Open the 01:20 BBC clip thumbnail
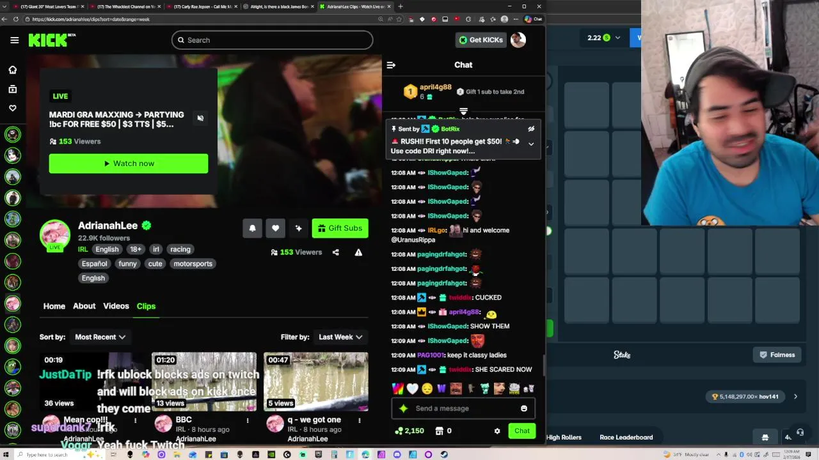The height and width of the screenshot is (460, 819). (x=204, y=381)
